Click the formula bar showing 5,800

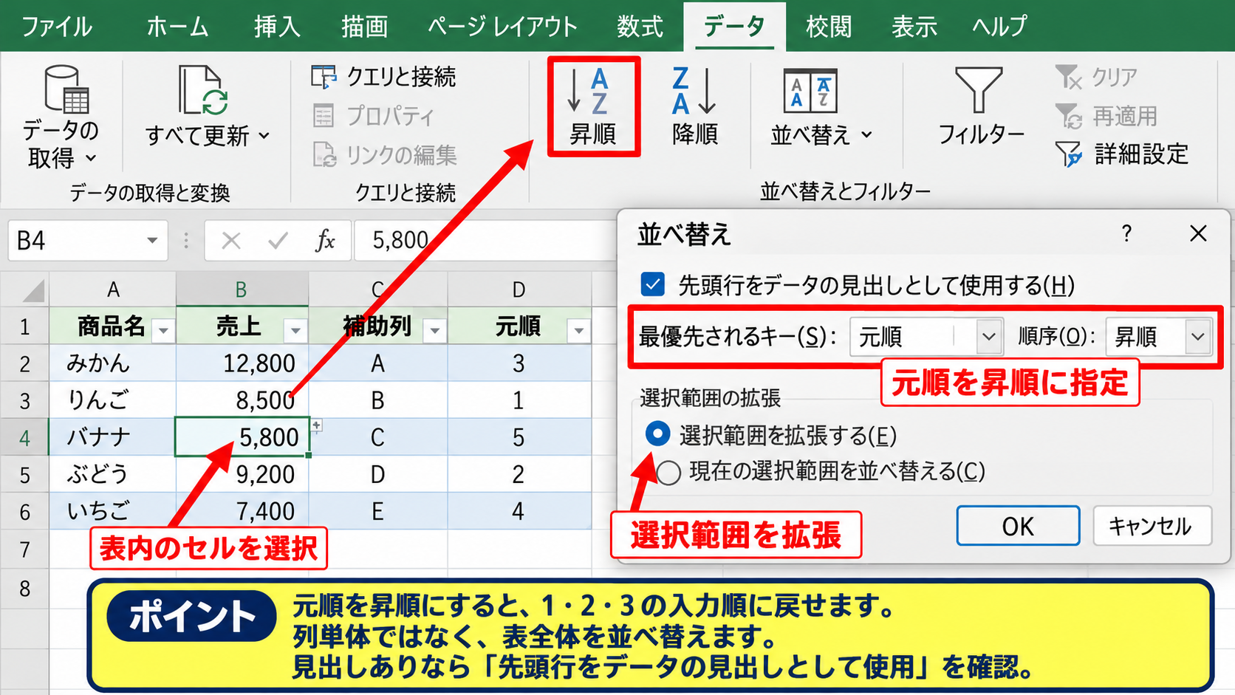click(x=484, y=241)
